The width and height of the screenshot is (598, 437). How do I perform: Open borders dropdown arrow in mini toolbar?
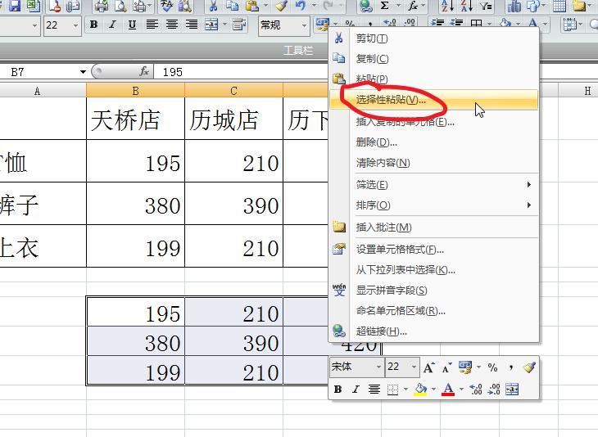point(405,390)
